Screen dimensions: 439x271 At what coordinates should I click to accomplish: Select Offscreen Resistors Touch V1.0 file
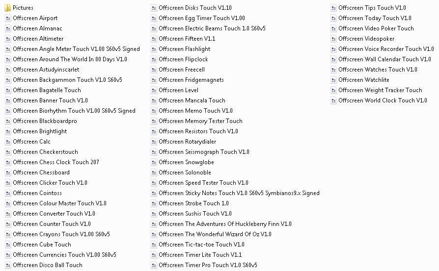tap(198, 131)
